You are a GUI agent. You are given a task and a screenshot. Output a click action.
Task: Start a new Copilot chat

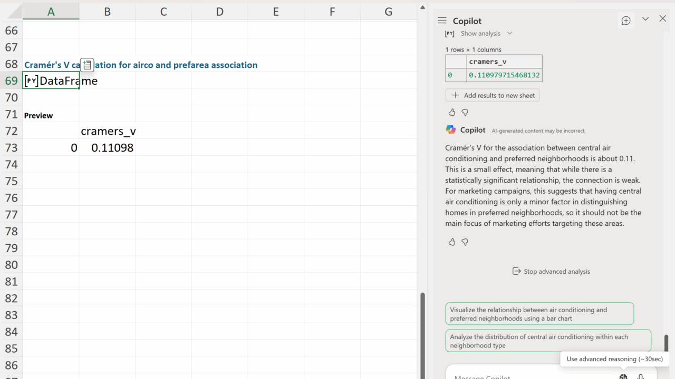pyautogui.click(x=626, y=21)
